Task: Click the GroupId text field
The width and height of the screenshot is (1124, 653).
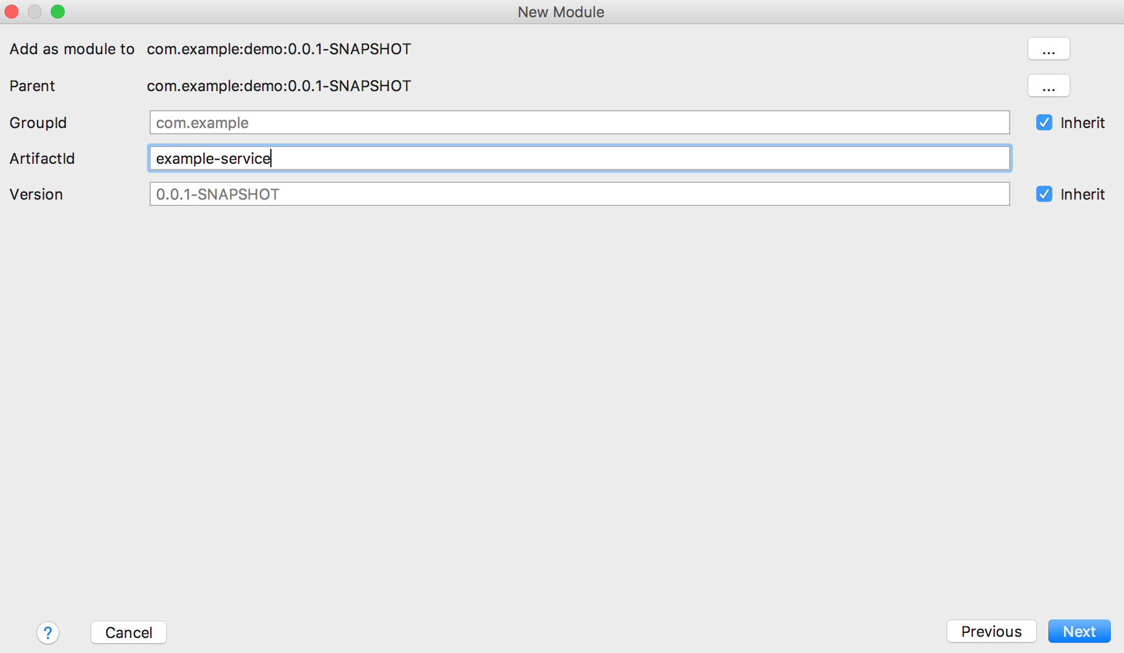Action: pos(579,123)
